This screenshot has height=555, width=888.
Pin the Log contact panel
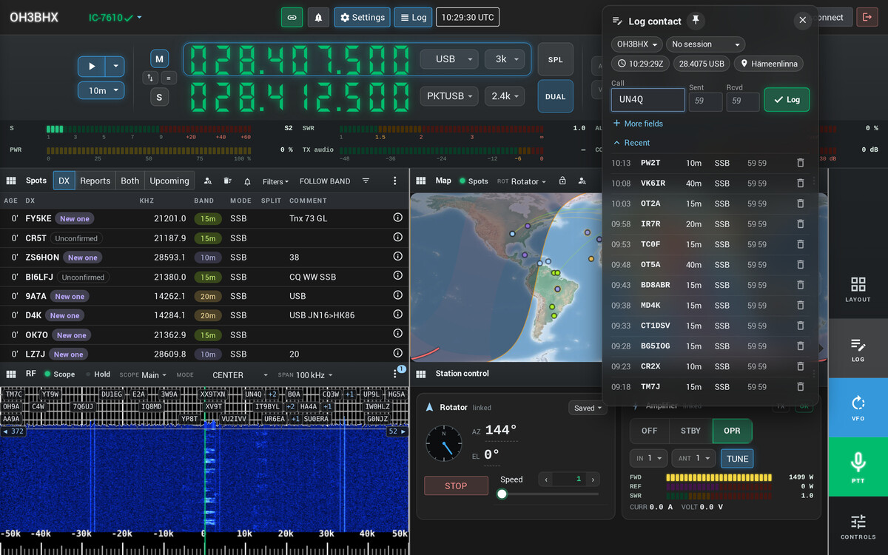click(695, 20)
